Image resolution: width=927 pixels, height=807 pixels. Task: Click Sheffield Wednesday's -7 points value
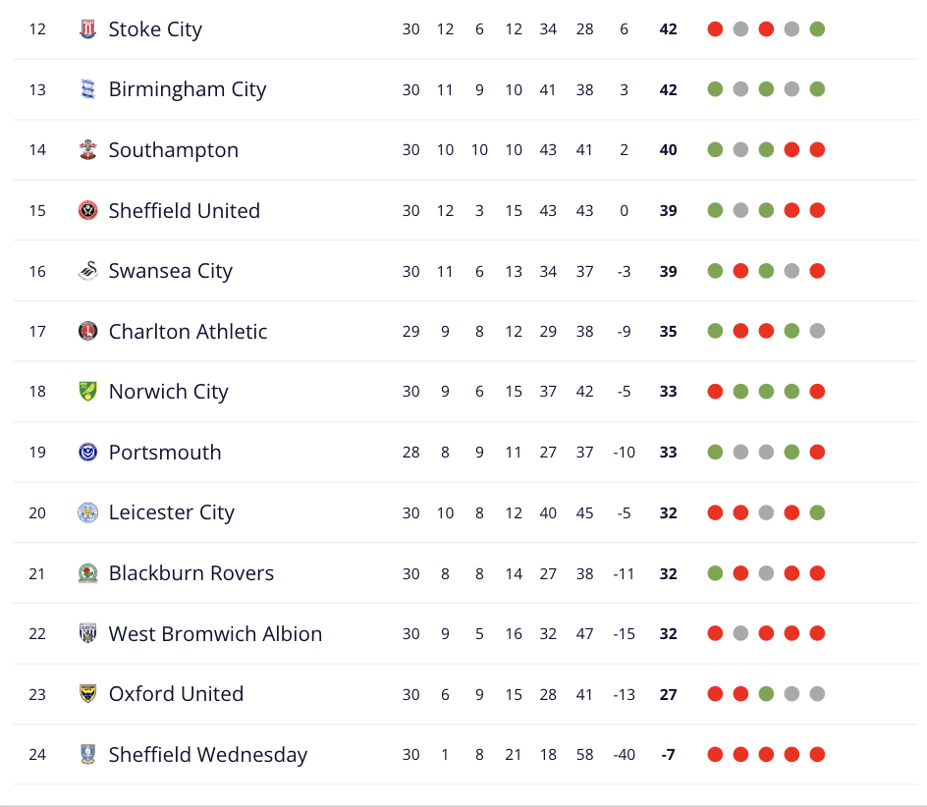tap(668, 755)
